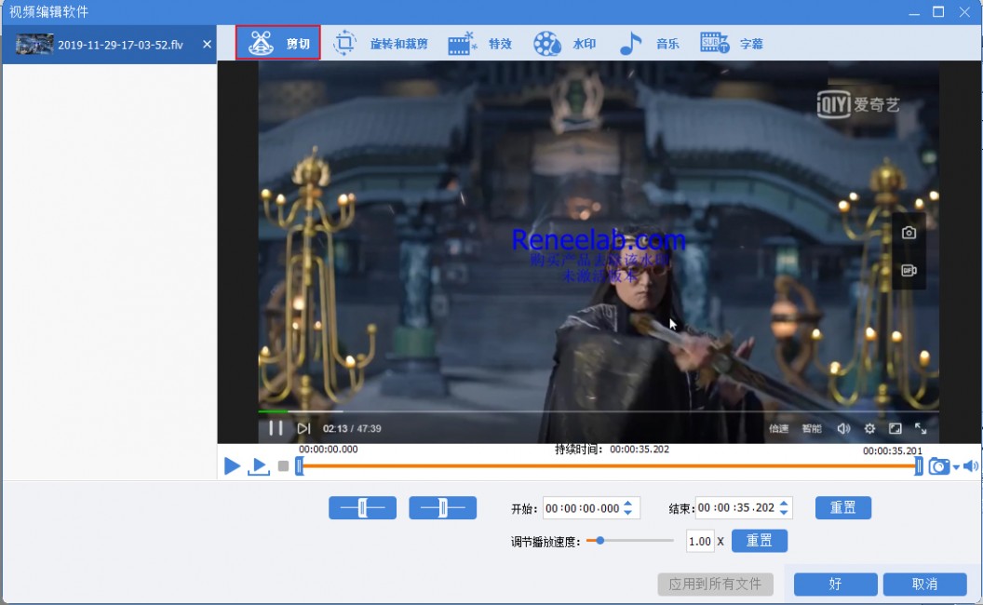983x605 pixels.
Task: Click 倍速 speed option in preview
Action: coord(778,429)
